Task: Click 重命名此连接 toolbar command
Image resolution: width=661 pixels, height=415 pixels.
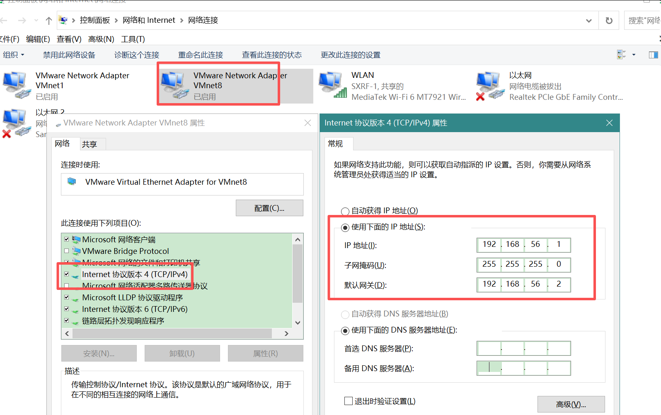Action: (x=201, y=55)
